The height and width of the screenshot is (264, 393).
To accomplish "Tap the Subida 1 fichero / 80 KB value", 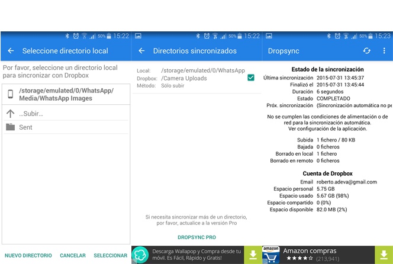I will [336, 140].
